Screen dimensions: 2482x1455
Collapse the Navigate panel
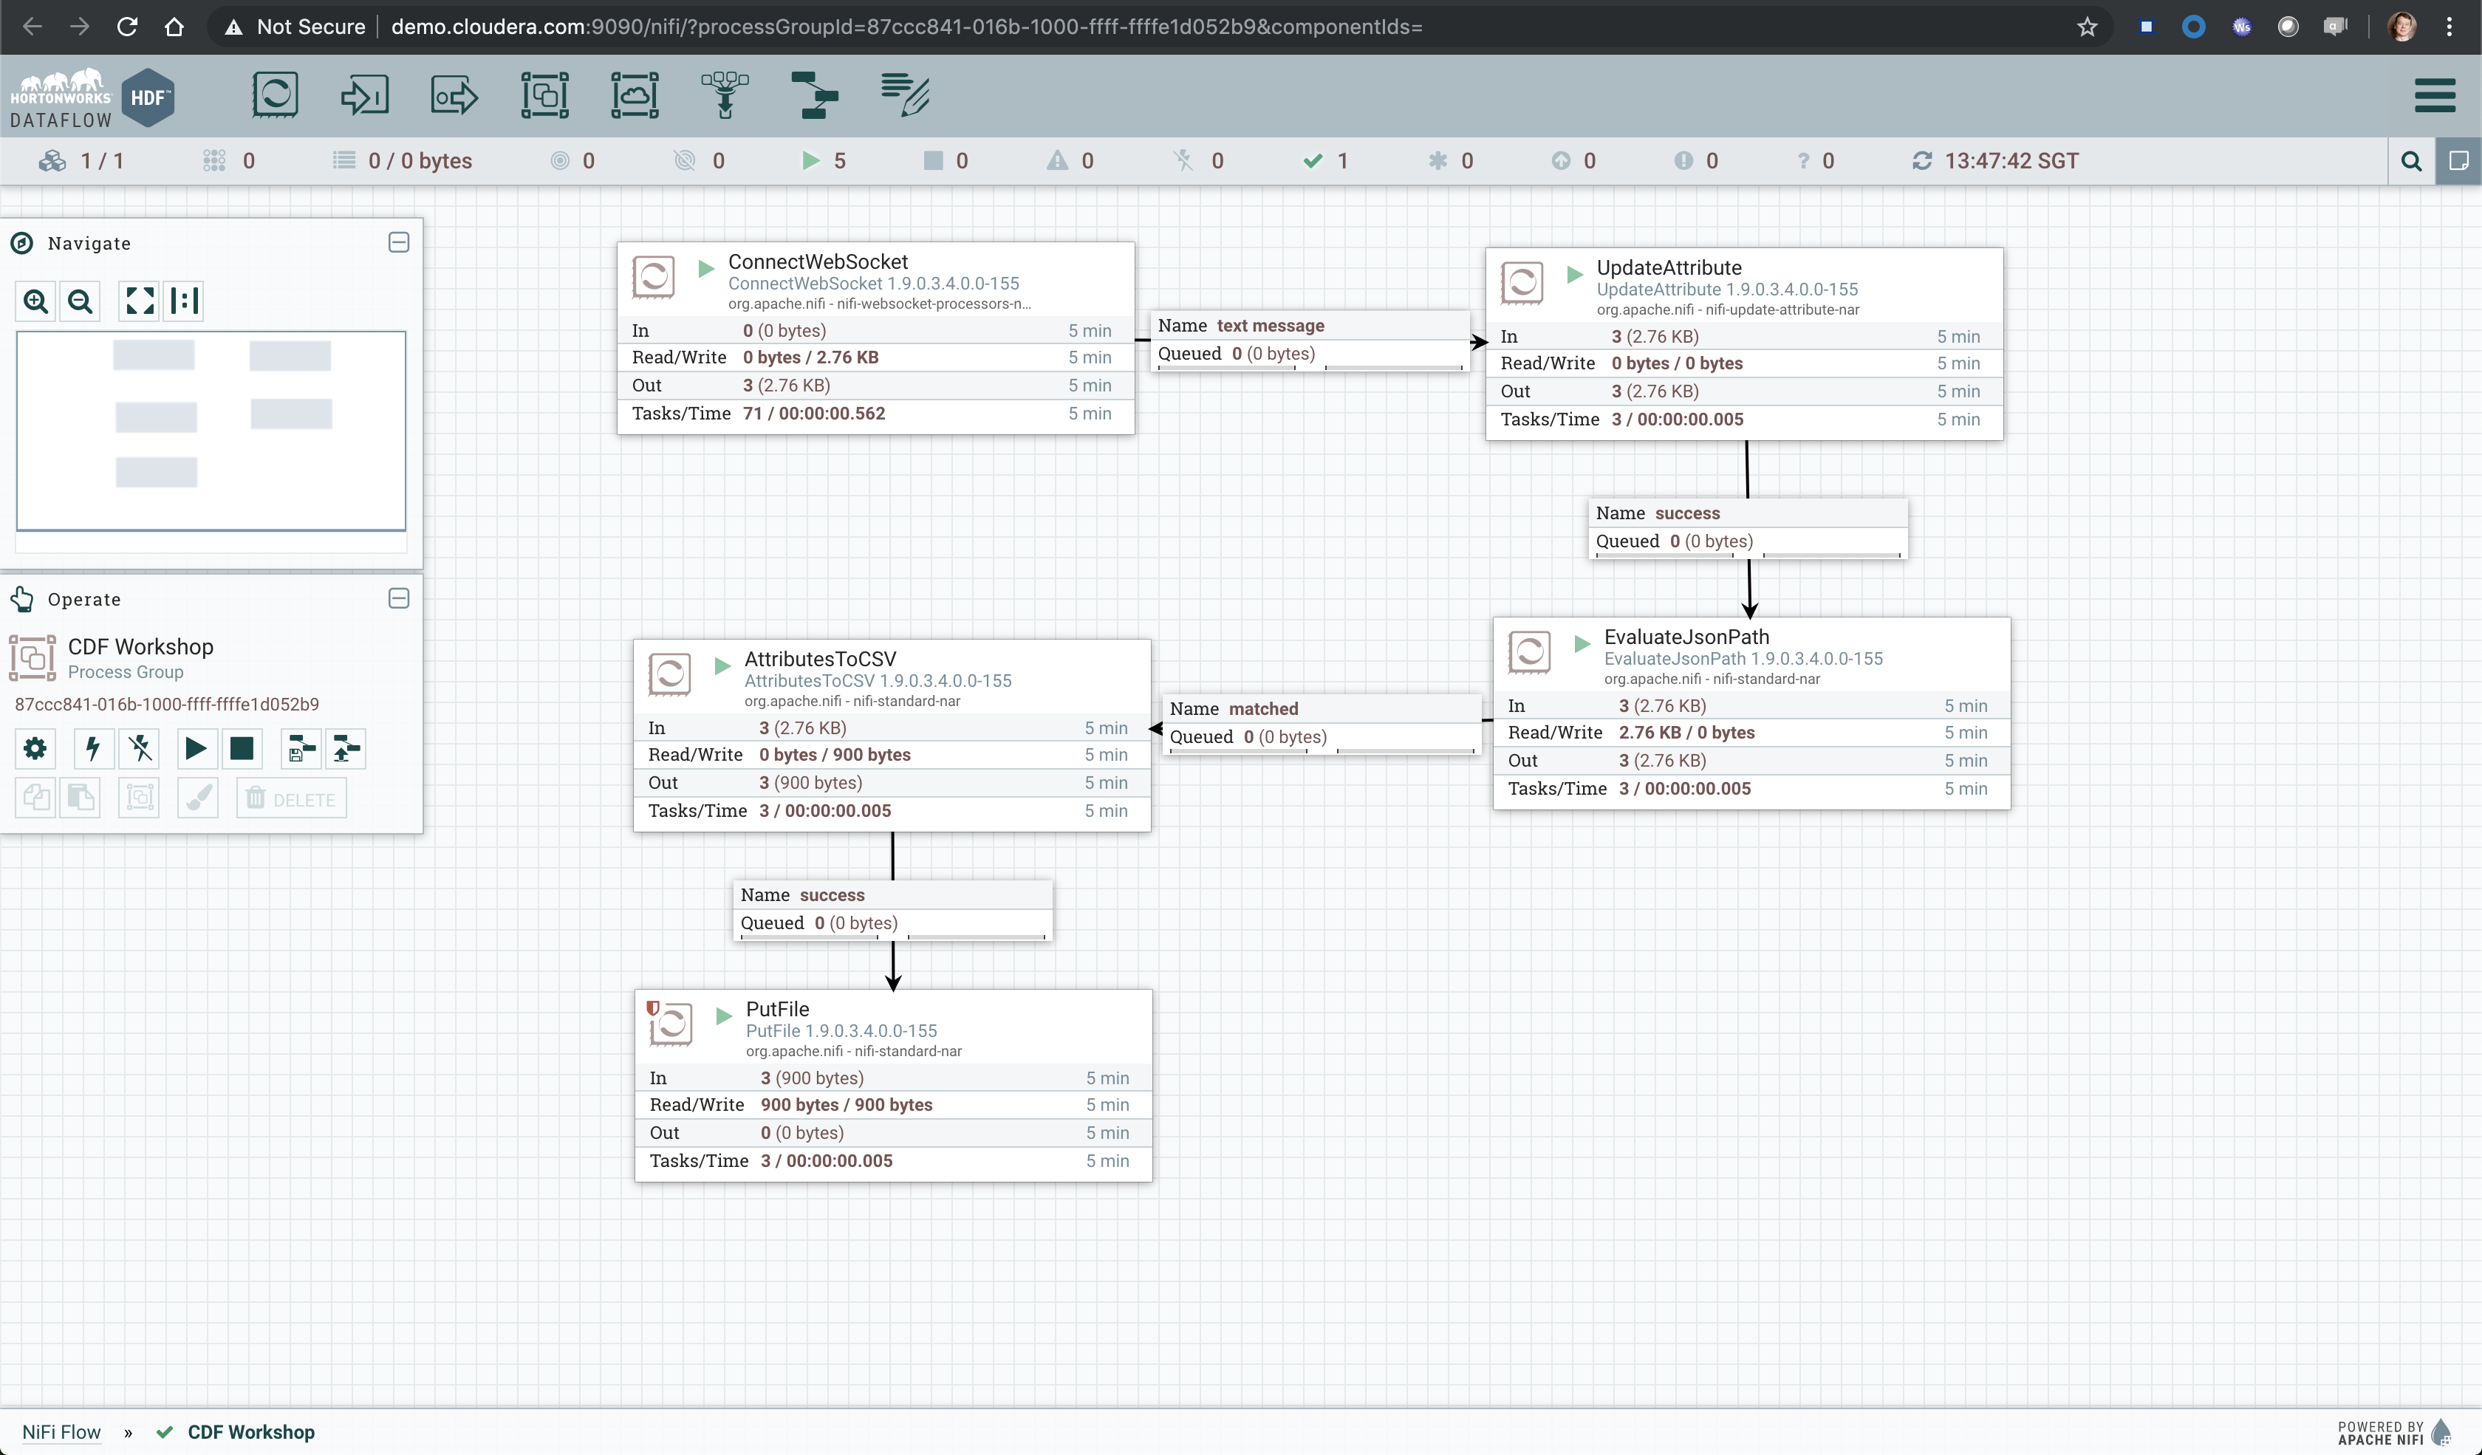coord(399,242)
